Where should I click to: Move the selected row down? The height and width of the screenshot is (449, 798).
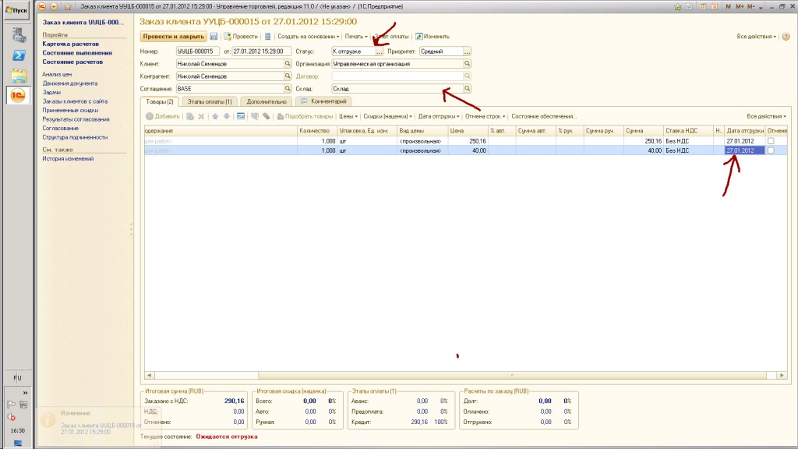tap(227, 117)
